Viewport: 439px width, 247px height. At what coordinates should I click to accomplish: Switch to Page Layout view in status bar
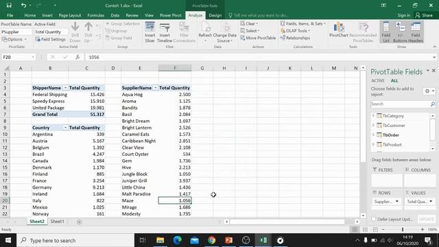[365, 229]
